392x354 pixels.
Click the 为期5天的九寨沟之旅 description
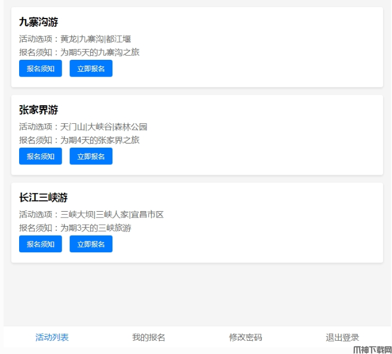[x=79, y=52]
